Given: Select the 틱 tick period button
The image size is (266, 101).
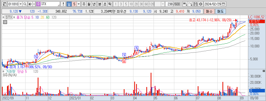Looking at the screenshot, I should [x=110, y=4].
